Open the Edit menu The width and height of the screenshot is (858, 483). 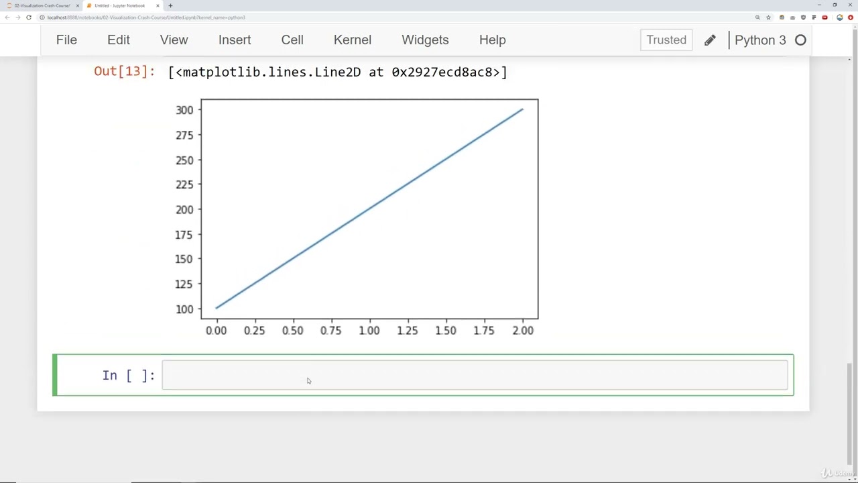point(119,40)
